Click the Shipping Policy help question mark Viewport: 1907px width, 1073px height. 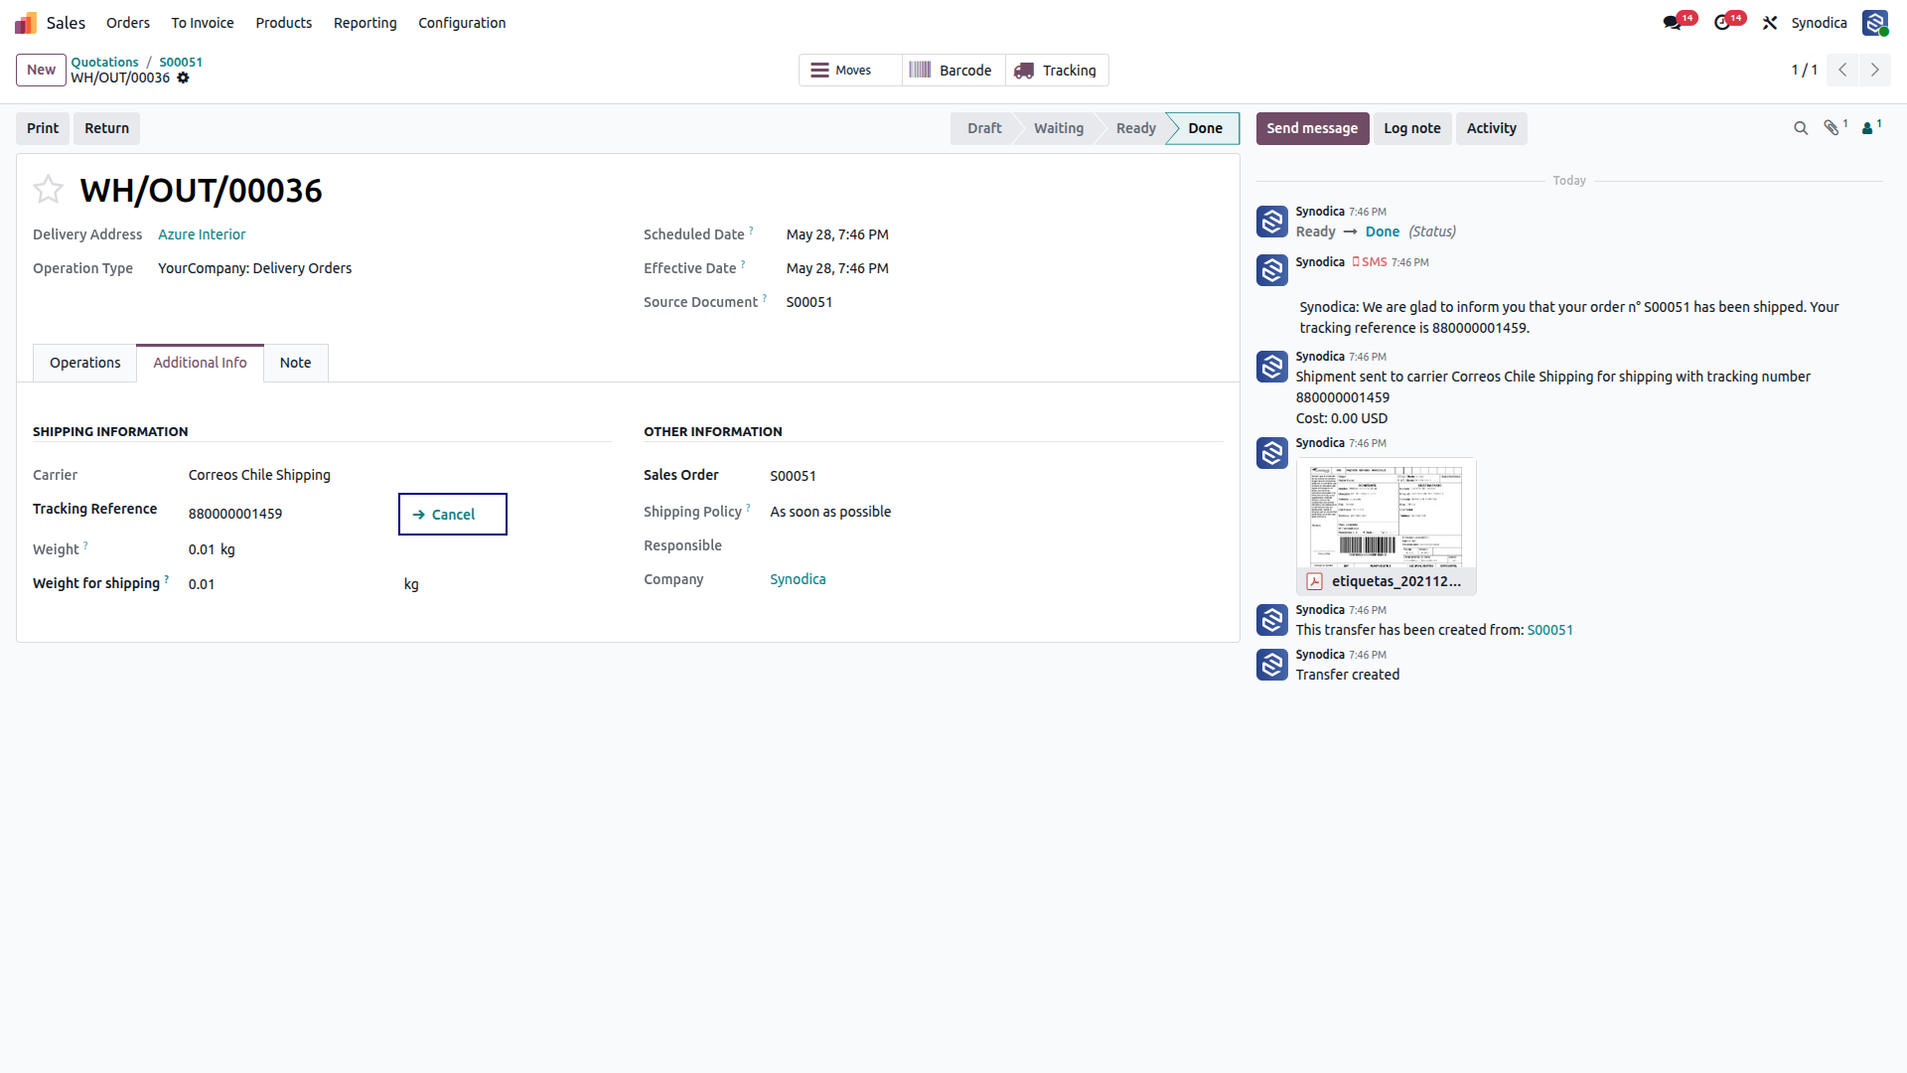(x=749, y=508)
